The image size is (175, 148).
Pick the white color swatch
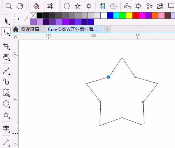(x=104, y=15)
